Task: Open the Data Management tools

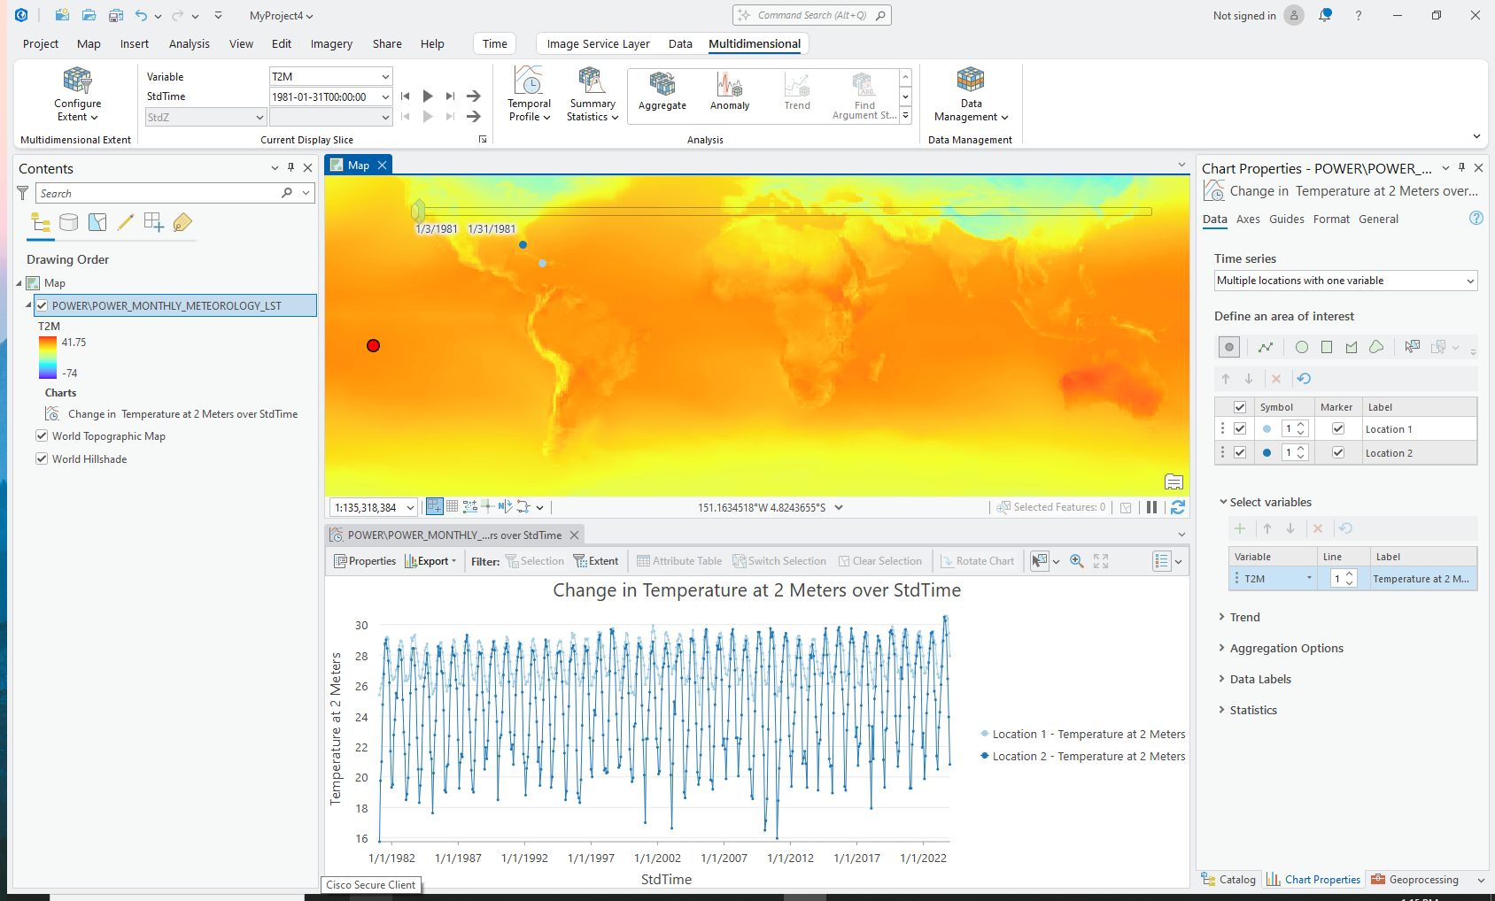Action: click(x=970, y=94)
